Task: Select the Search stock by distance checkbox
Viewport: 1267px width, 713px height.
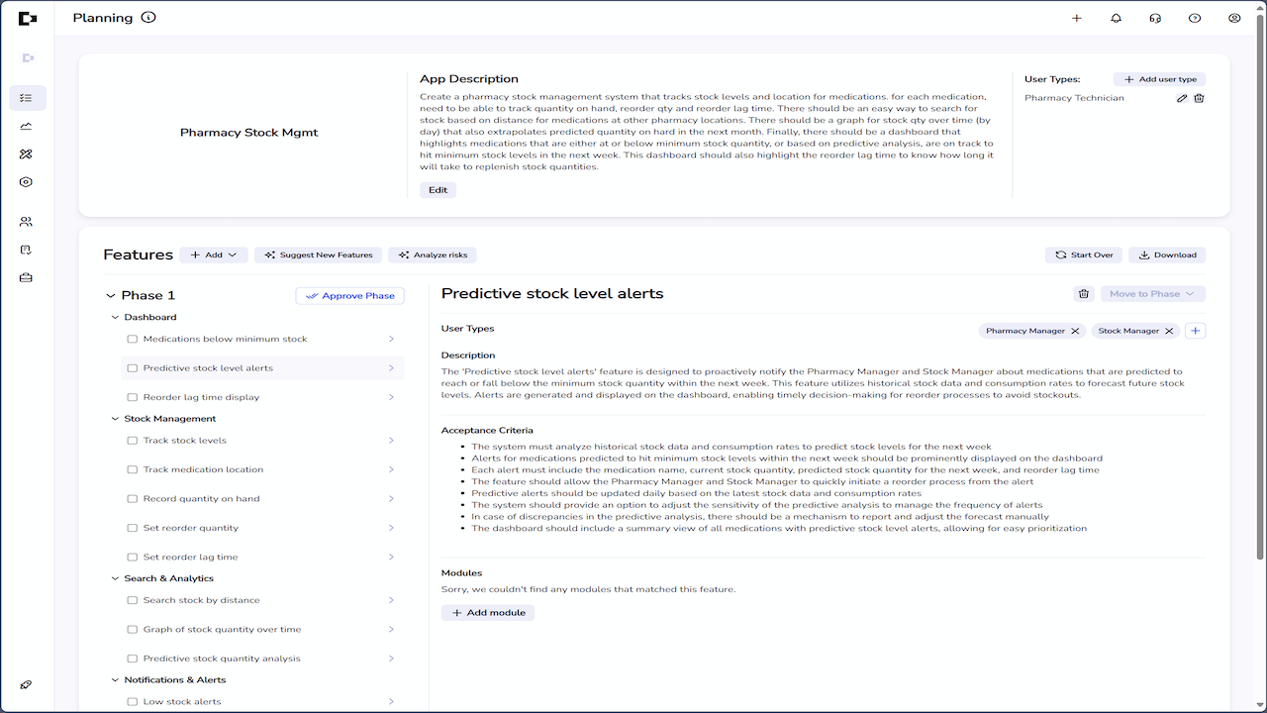Action: (x=133, y=600)
